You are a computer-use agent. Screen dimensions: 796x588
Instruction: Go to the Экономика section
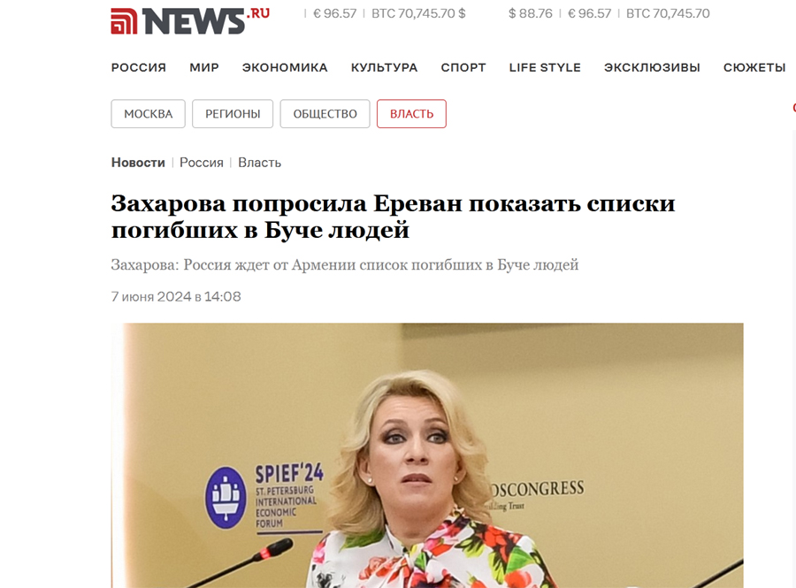[285, 67]
